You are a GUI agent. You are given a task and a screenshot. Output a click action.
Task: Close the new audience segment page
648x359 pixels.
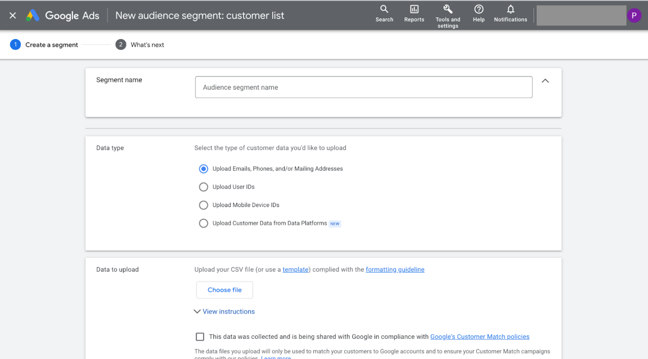click(13, 16)
